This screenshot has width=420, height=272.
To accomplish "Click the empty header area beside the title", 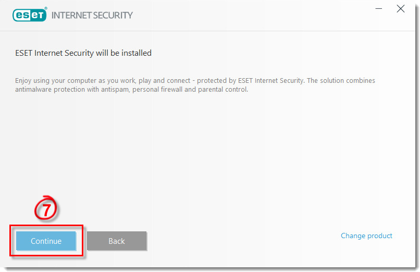I will (250, 15).
